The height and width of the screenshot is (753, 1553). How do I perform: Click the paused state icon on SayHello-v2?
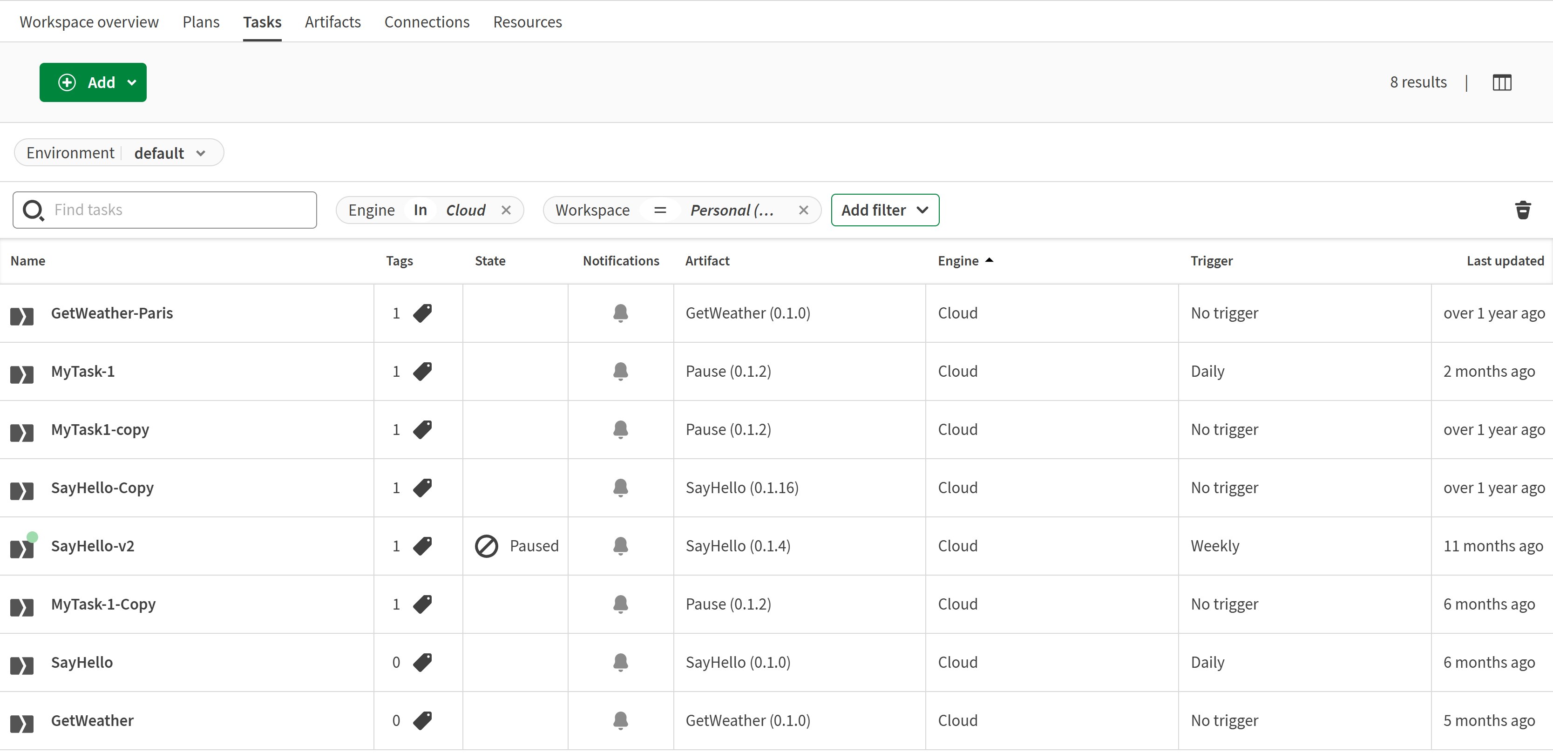[487, 546]
